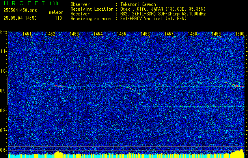Screen dimensions: 248x158
Task: Select the 0.9 kHz axis label
Action: click(3, 91)
